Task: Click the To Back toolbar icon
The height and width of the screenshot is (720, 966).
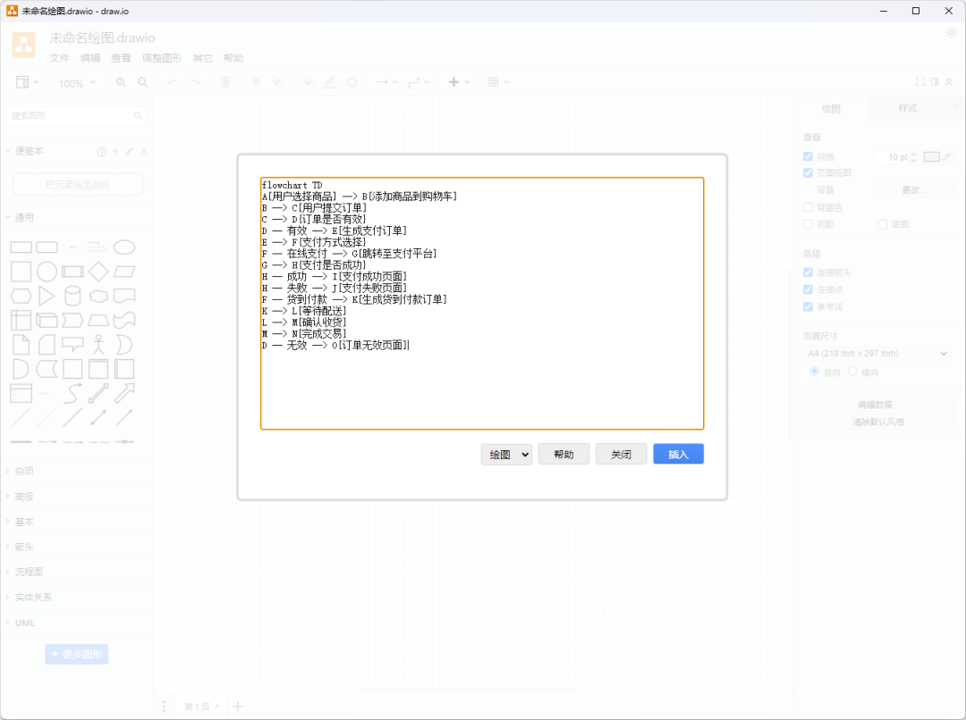Action: (277, 82)
